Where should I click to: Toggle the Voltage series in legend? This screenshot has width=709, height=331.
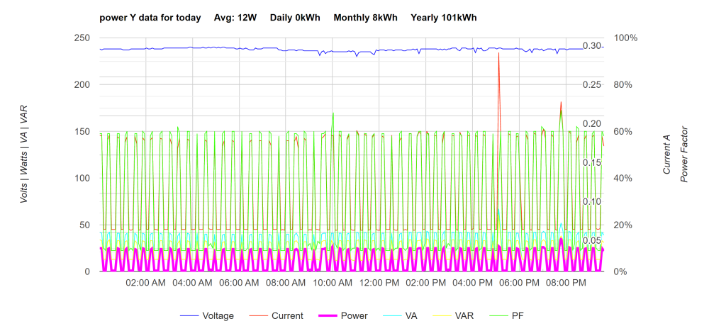pyautogui.click(x=207, y=315)
